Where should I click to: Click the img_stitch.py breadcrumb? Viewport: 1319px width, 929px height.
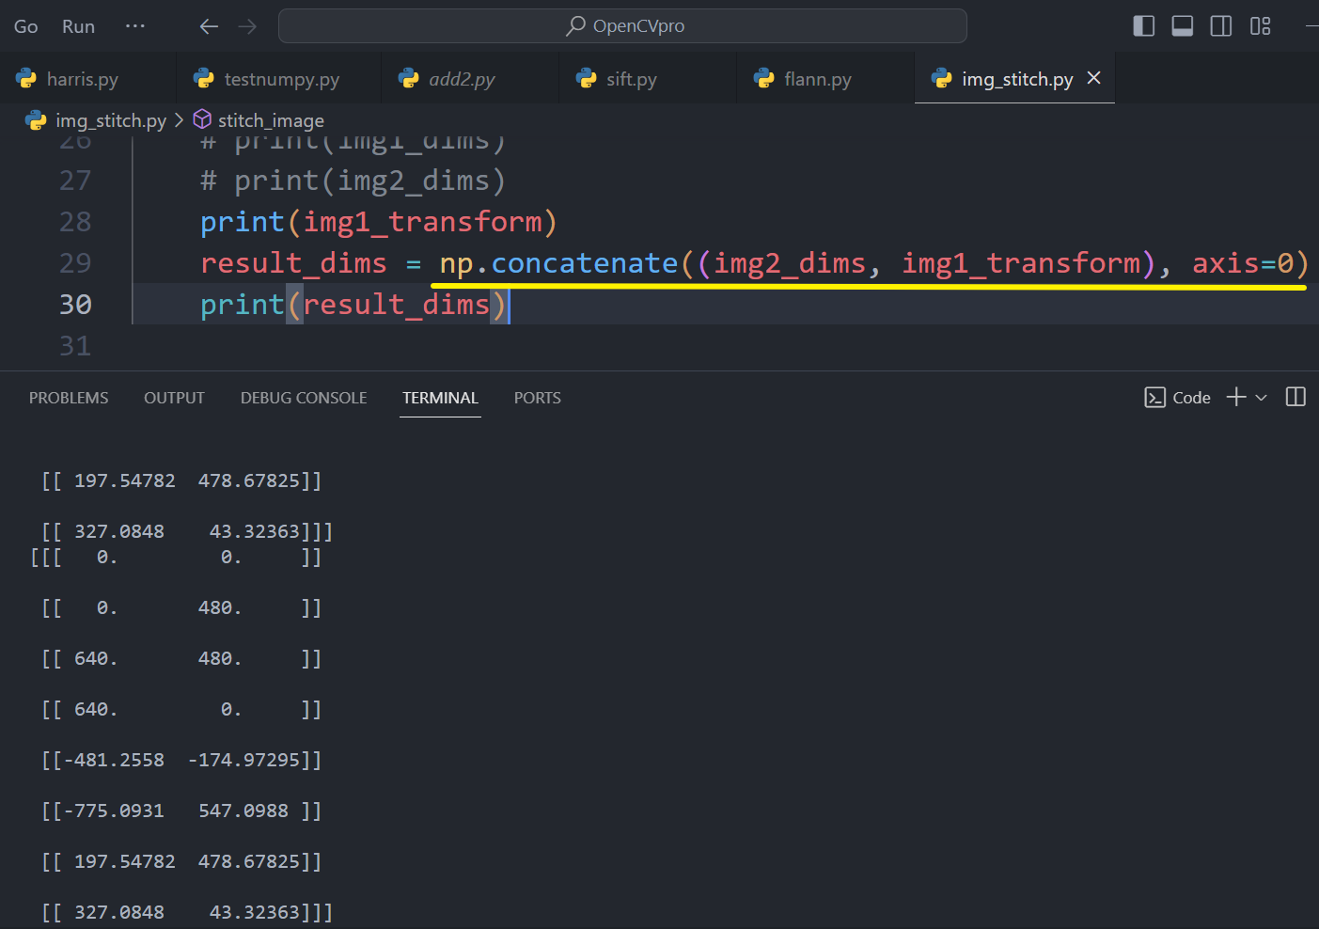coord(110,120)
